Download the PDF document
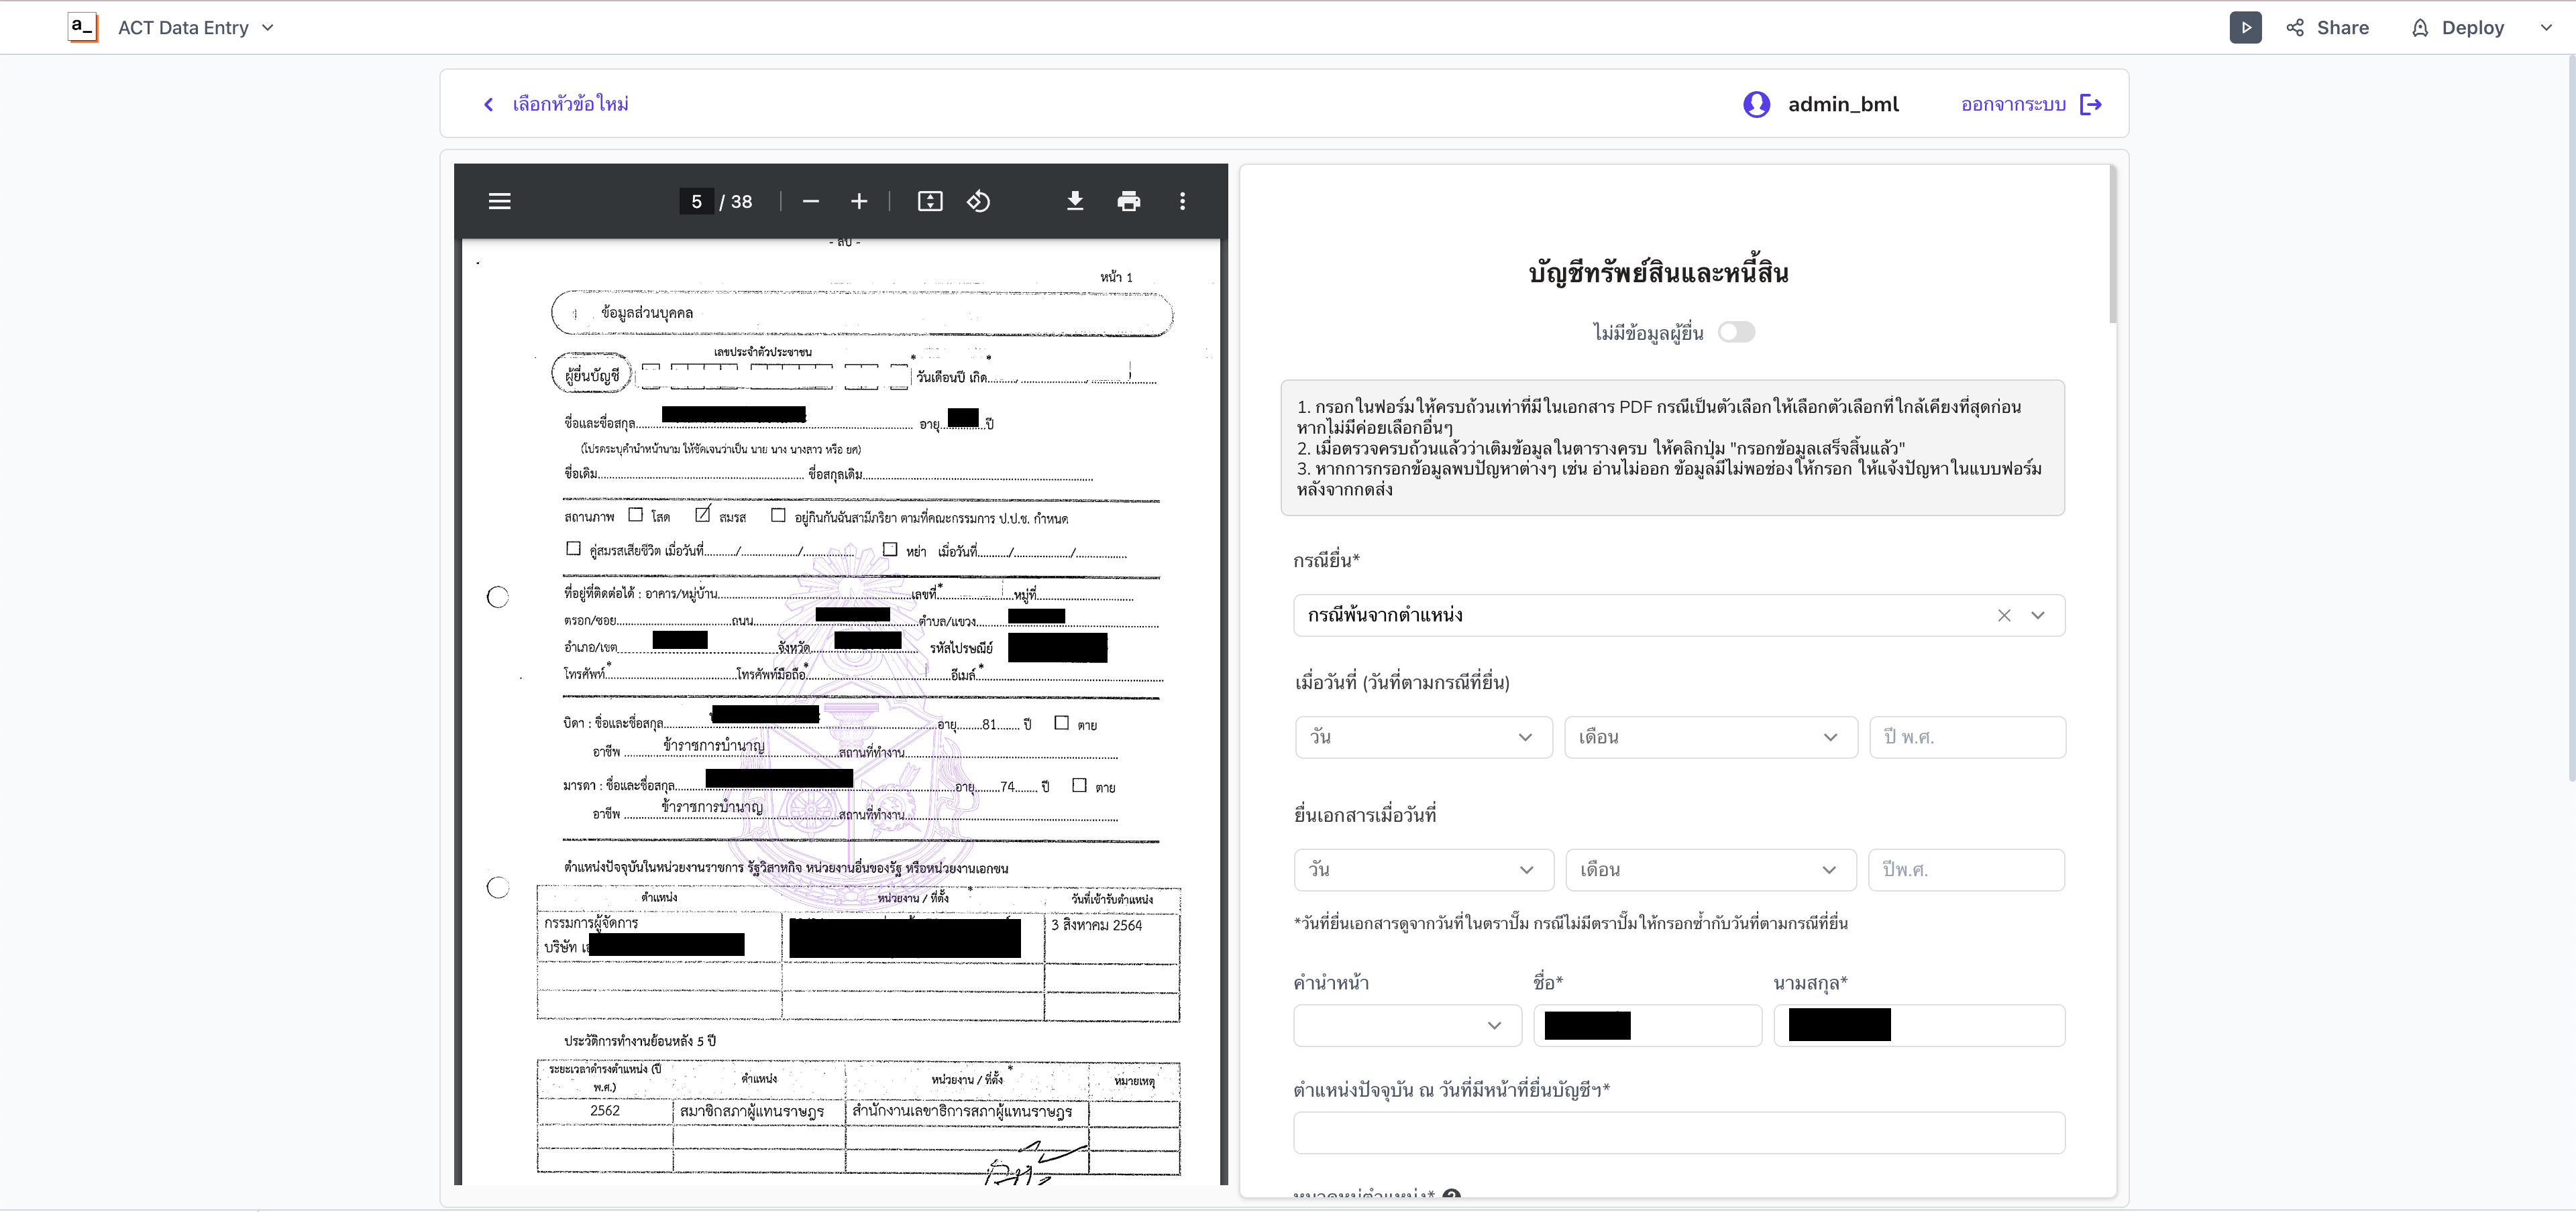Image resolution: width=2576 pixels, height=1212 pixels. (1075, 202)
